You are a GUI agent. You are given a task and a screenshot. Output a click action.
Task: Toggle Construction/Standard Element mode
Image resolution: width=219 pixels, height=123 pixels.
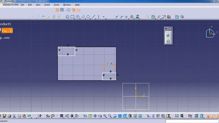point(68,10)
